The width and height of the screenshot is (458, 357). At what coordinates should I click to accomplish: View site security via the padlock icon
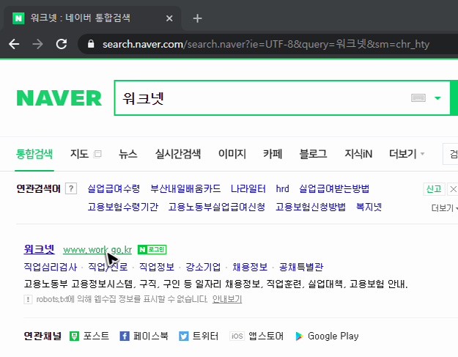coord(91,44)
